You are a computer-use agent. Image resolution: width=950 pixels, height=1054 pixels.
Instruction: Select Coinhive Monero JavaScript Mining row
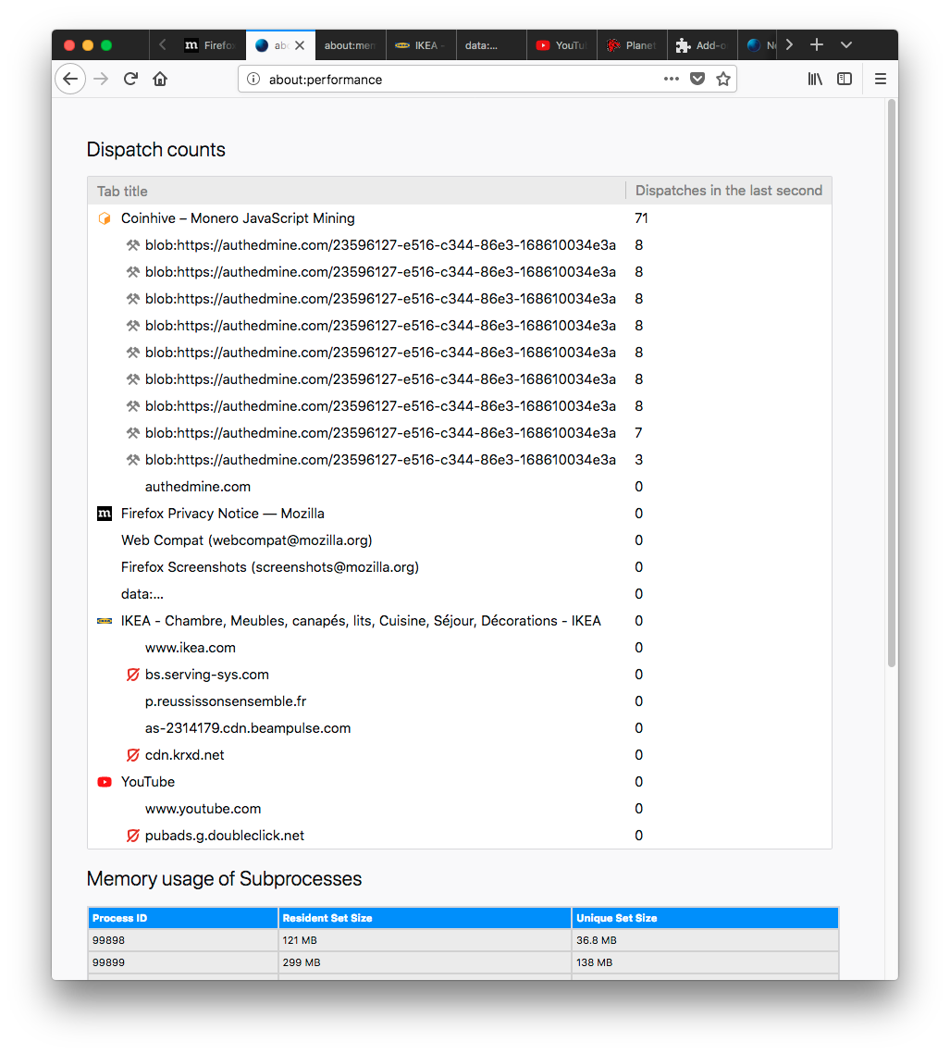click(x=238, y=218)
